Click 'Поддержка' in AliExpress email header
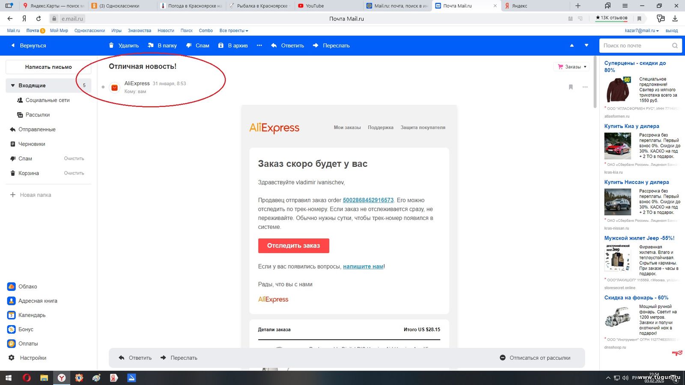Viewport: 685px width, 385px height. (381, 127)
